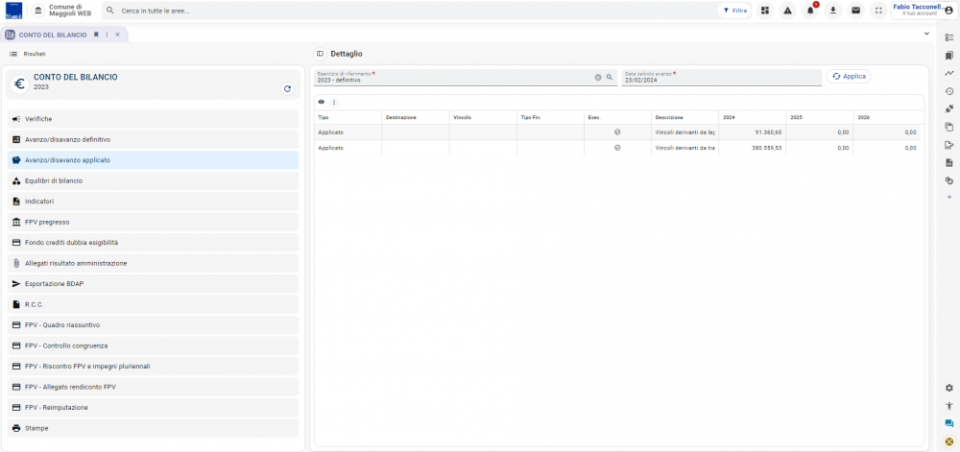Toggle fullscreen mode icon
This screenshot has width=960, height=452.
(x=878, y=11)
